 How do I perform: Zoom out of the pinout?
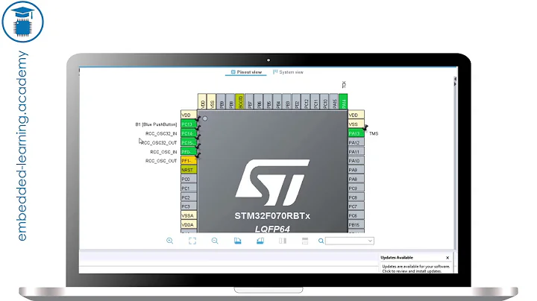(x=215, y=241)
